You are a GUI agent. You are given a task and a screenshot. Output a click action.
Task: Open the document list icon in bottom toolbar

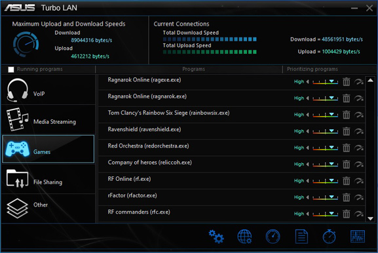[x=301, y=237]
